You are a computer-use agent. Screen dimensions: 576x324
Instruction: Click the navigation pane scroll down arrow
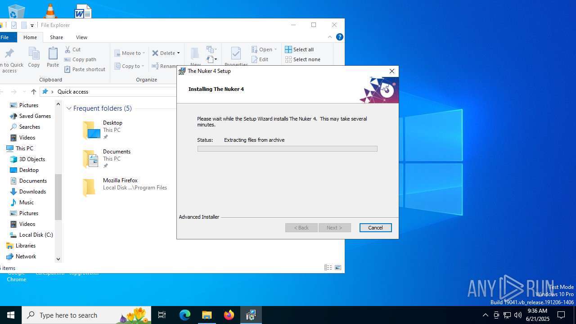click(x=58, y=259)
